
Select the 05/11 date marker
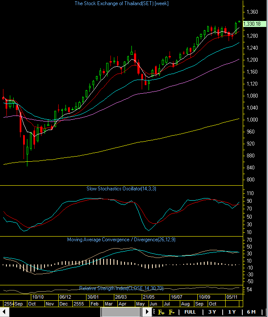pos(232,296)
